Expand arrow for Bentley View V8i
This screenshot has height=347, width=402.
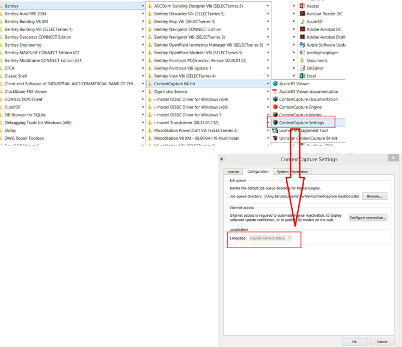[268, 76]
